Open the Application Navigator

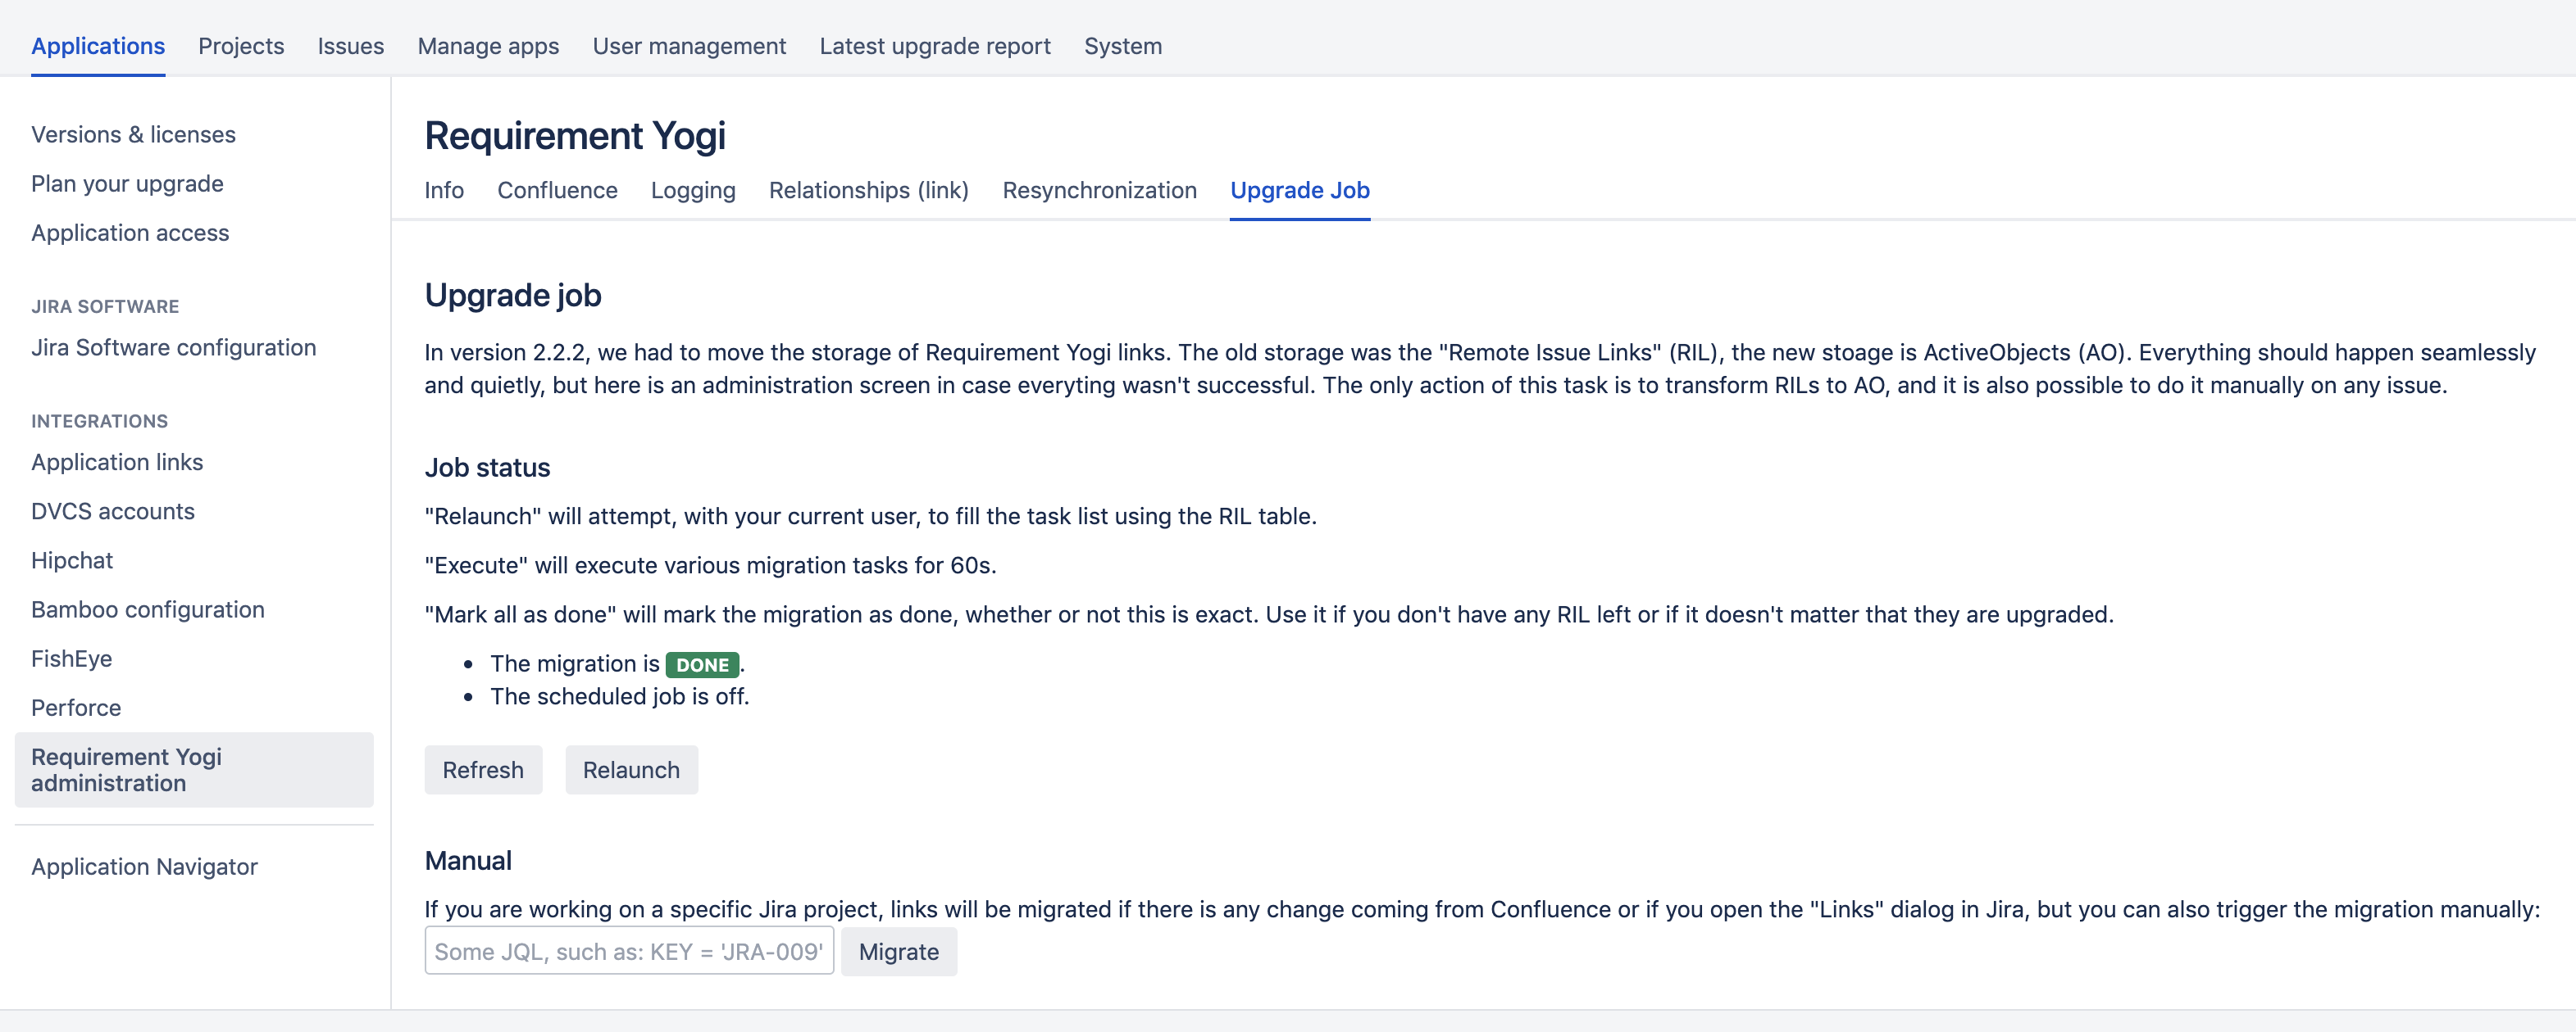click(x=144, y=867)
